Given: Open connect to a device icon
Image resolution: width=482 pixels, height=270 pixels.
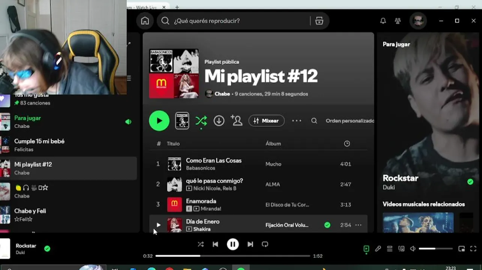Looking at the screenshot, I should pos(401,249).
